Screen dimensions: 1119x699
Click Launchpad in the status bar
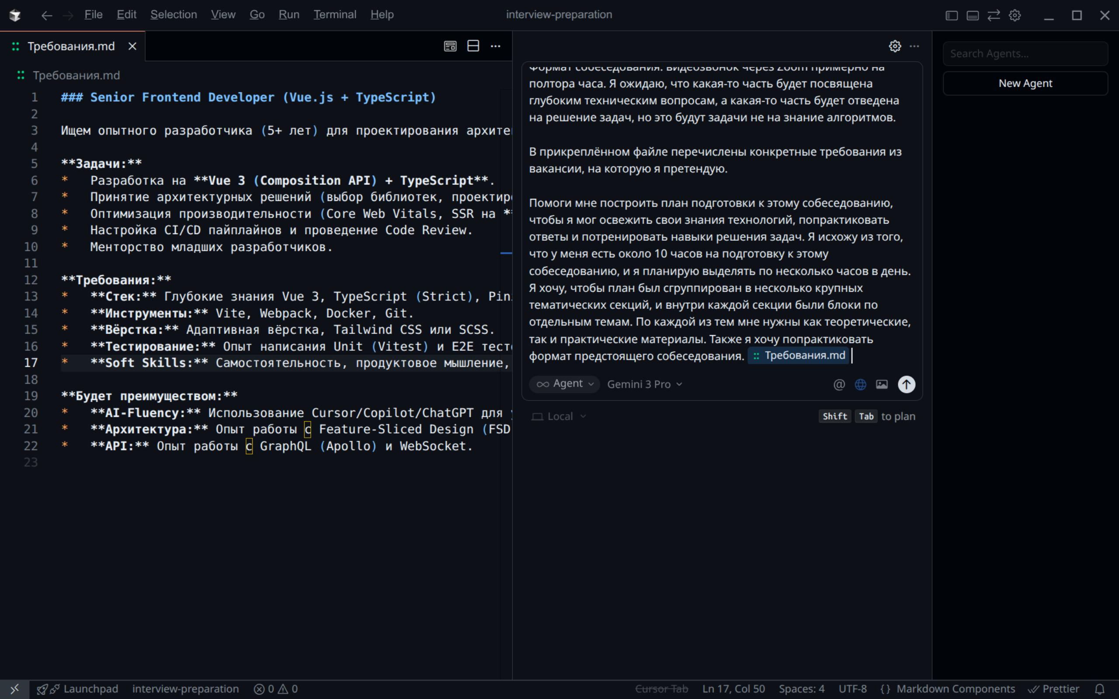[90, 689]
